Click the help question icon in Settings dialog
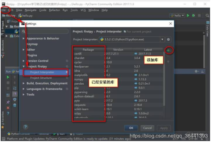211x142 pixels. pos(25,127)
